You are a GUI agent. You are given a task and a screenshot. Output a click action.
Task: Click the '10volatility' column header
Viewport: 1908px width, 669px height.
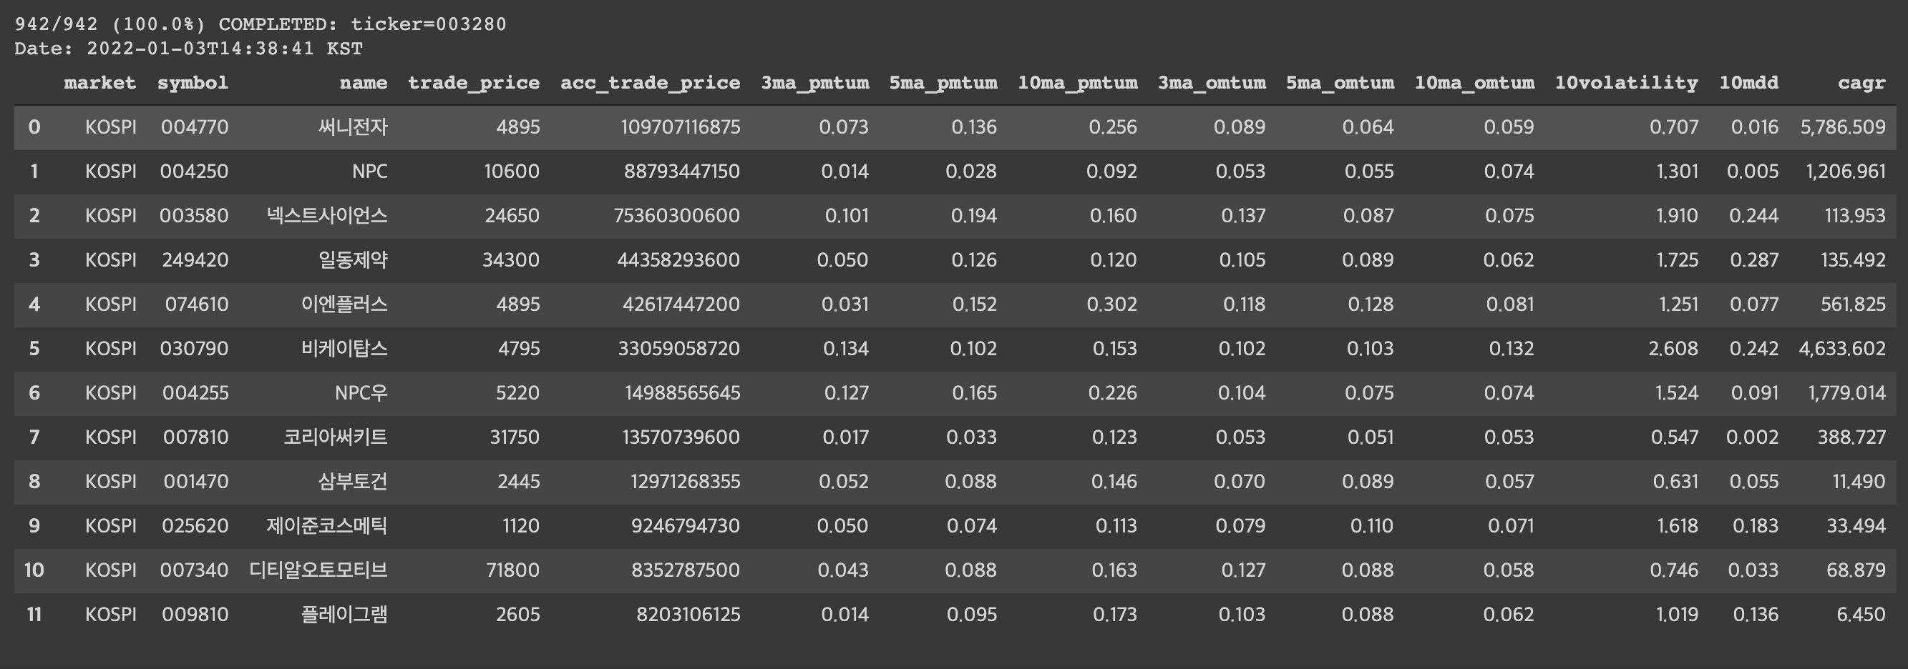click(x=1627, y=83)
